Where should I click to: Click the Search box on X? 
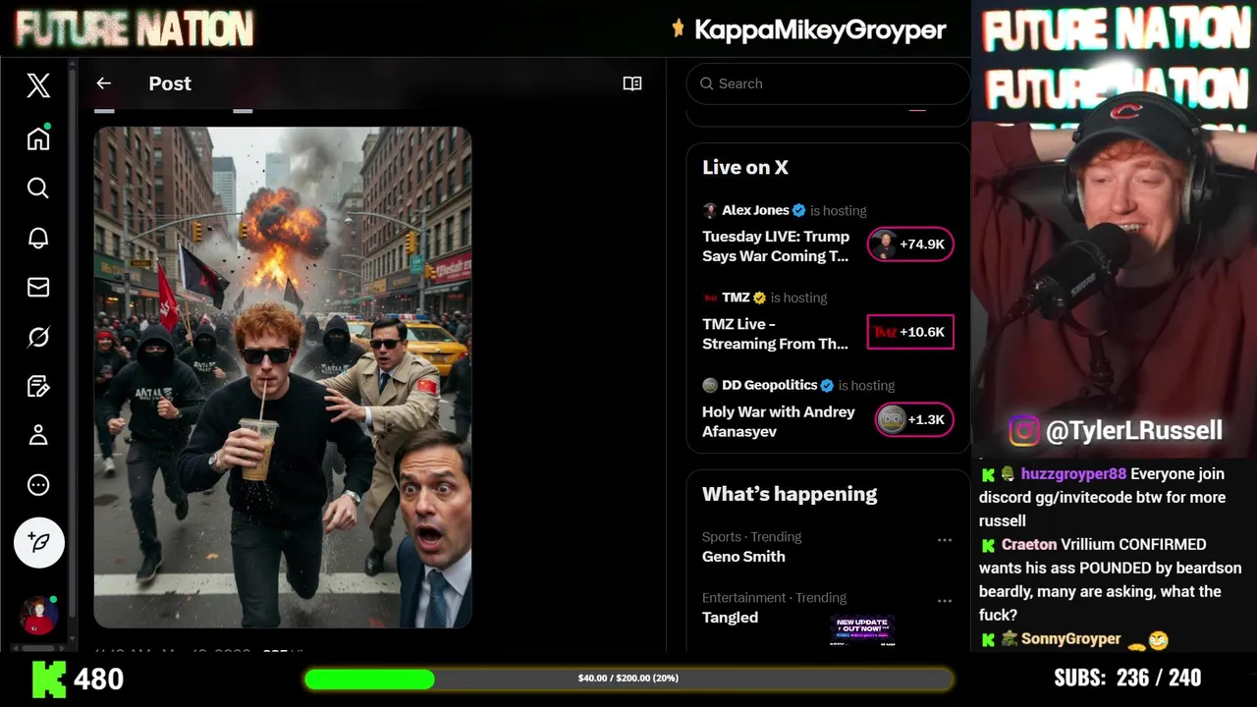(x=828, y=83)
